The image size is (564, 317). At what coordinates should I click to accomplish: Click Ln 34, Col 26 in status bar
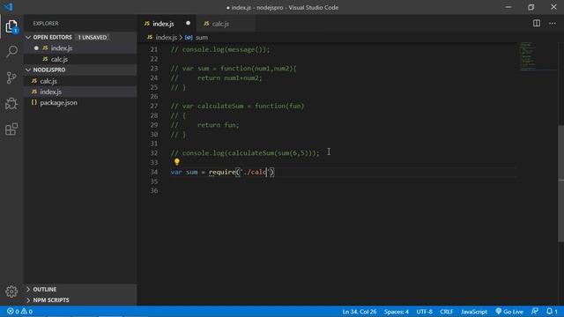[359, 311]
